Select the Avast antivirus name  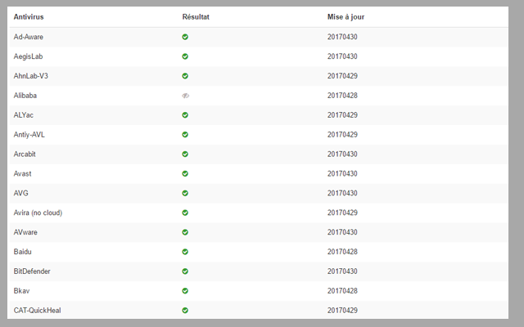coord(22,174)
